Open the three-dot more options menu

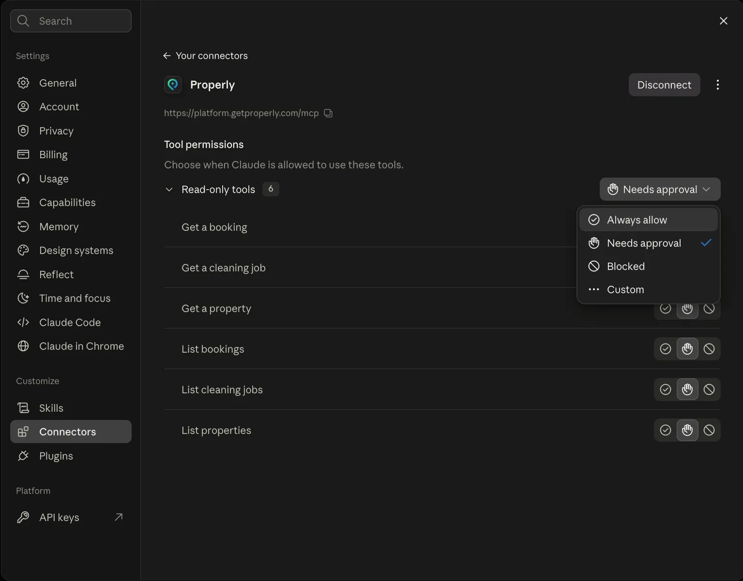[x=717, y=85]
